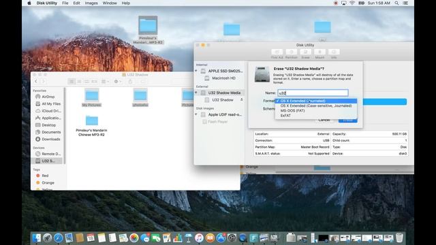
Task: Open the Edit menu
Action: [76, 3]
